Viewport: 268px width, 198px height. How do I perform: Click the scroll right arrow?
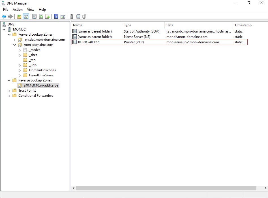[265, 188]
